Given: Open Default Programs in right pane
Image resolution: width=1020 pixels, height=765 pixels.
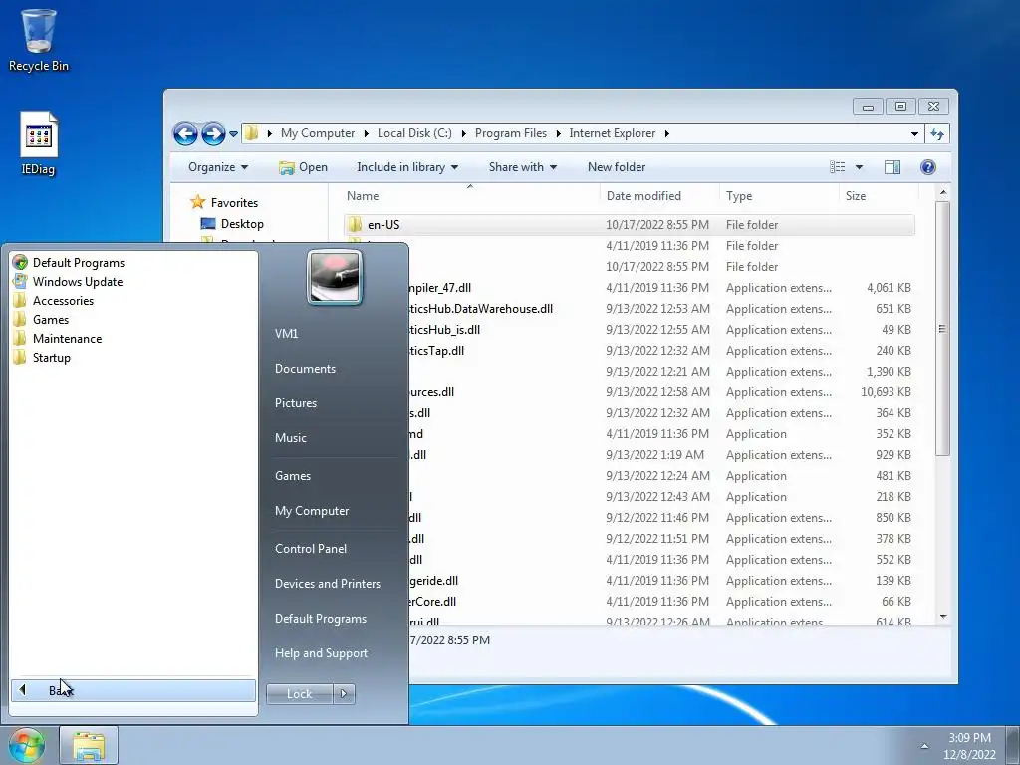Looking at the screenshot, I should 320,619.
